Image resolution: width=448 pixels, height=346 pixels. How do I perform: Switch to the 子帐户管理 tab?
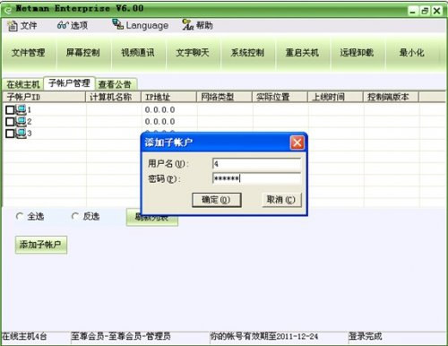pyautogui.click(x=69, y=83)
